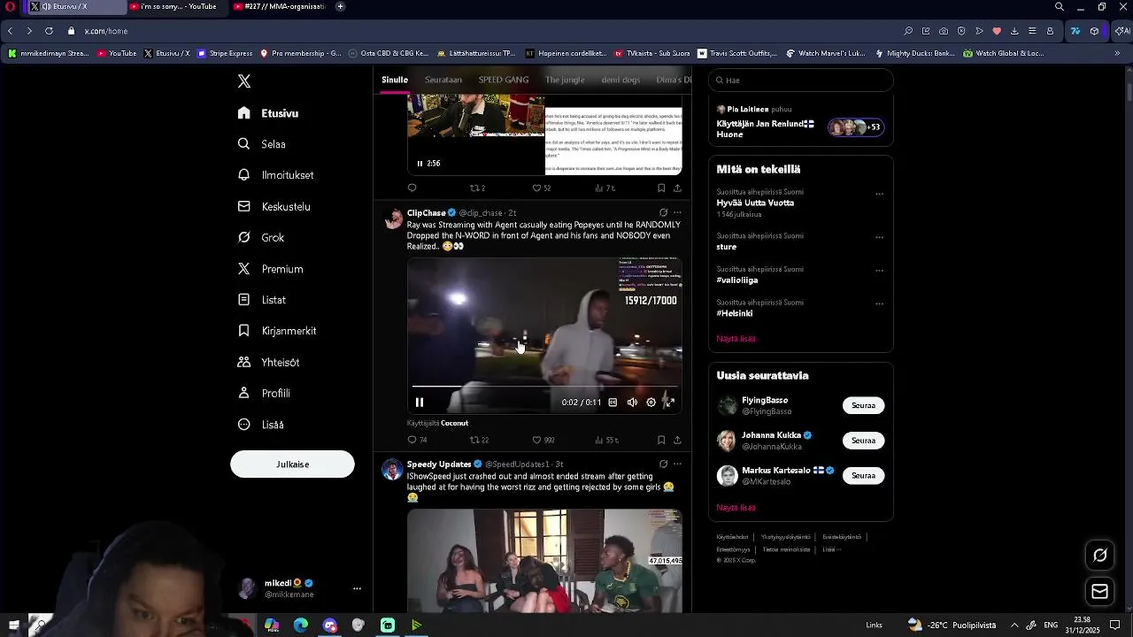Toggle captions on ClipChase video
The width and height of the screenshot is (1133, 637).
click(x=613, y=403)
